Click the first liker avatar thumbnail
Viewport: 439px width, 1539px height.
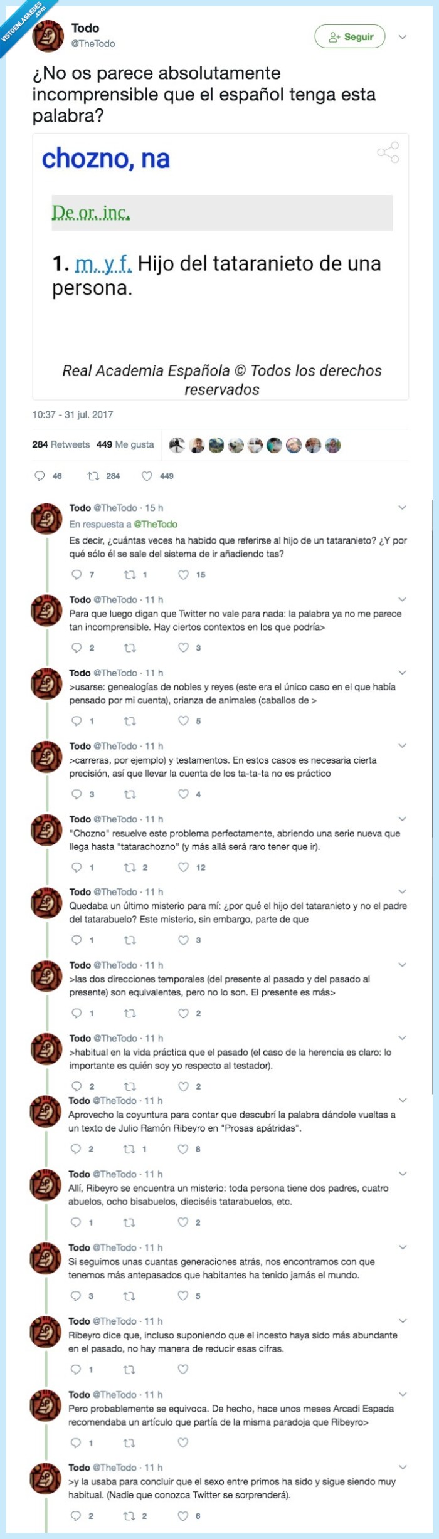pyautogui.click(x=177, y=445)
